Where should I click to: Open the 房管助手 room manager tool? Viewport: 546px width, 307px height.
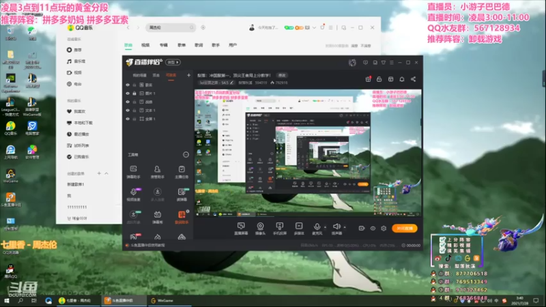click(x=158, y=172)
